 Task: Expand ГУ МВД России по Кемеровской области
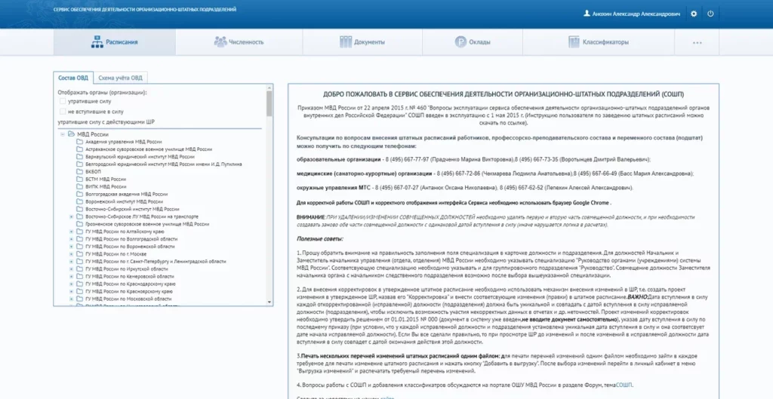pos(72,276)
